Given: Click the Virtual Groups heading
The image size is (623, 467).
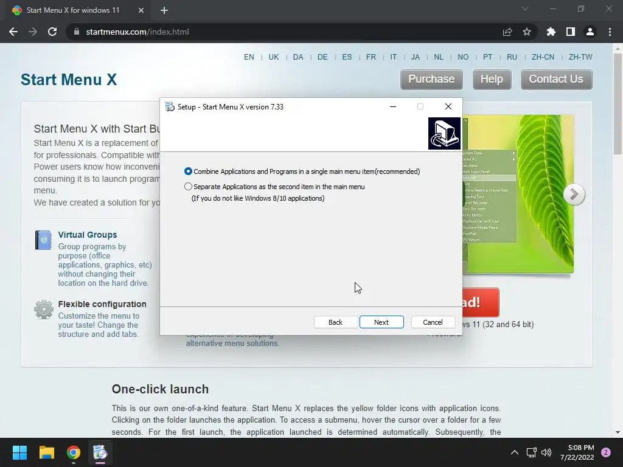Looking at the screenshot, I should click(x=88, y=235).
